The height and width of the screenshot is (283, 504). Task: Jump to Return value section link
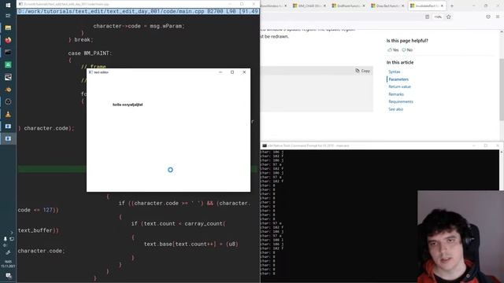(399, 86)
